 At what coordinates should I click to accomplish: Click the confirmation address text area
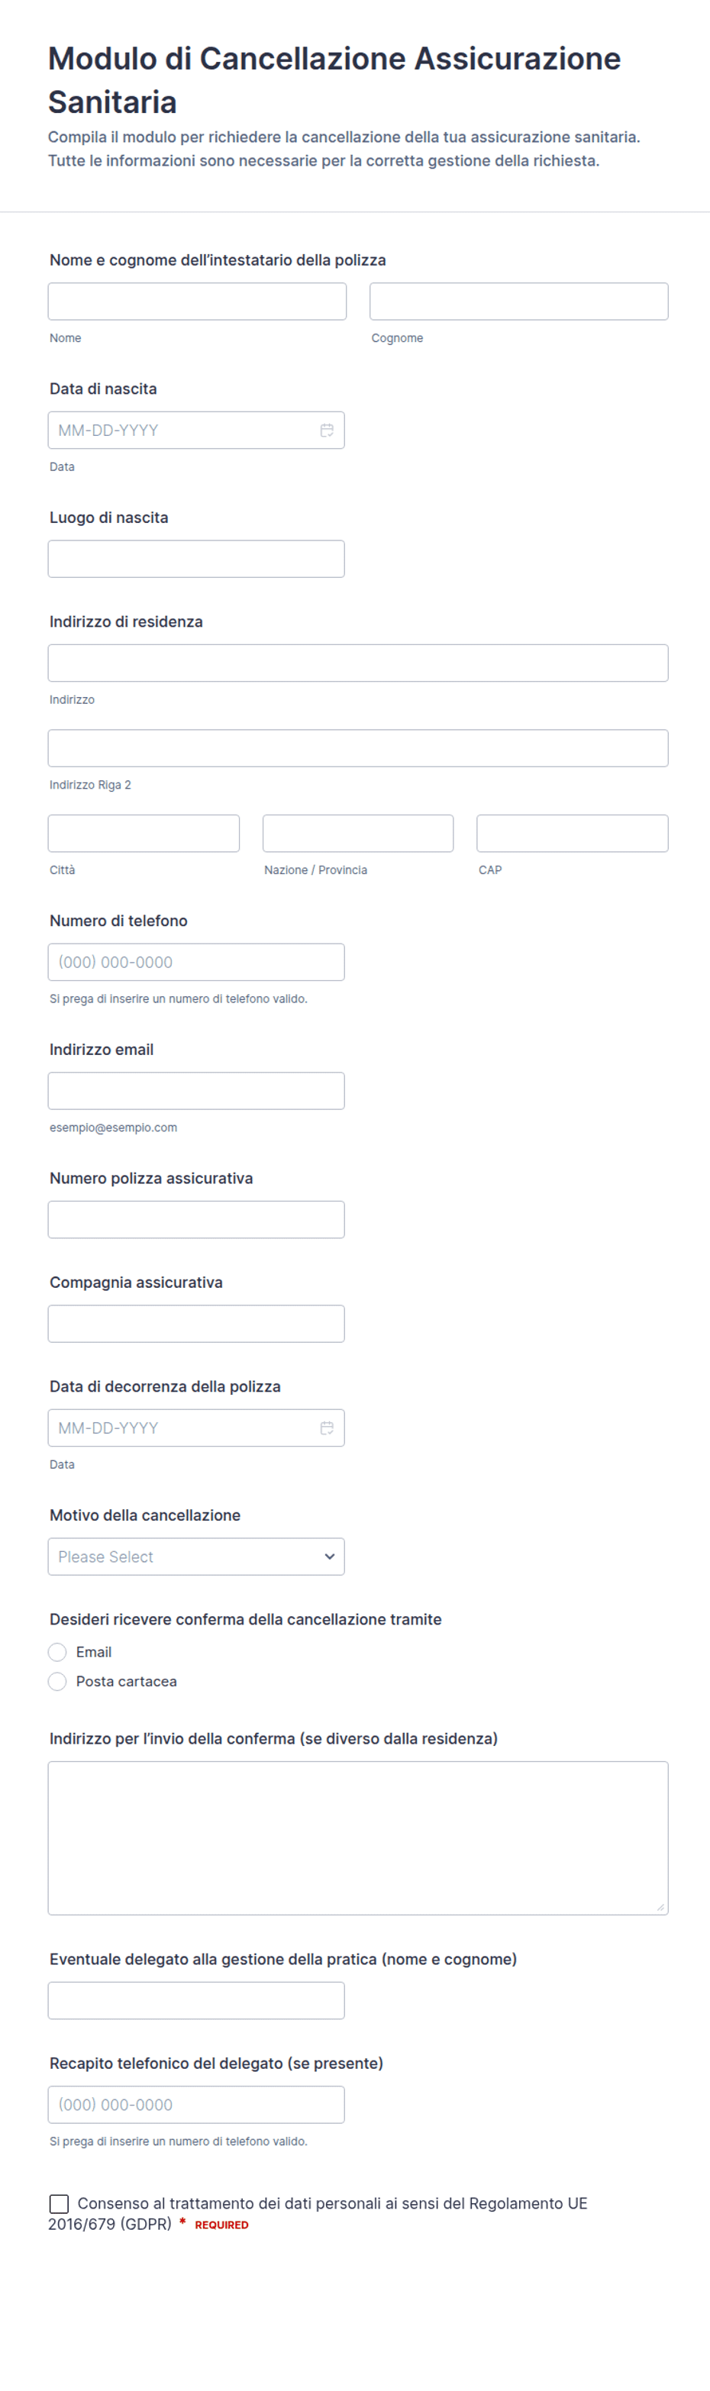(x=358, y=1838)
